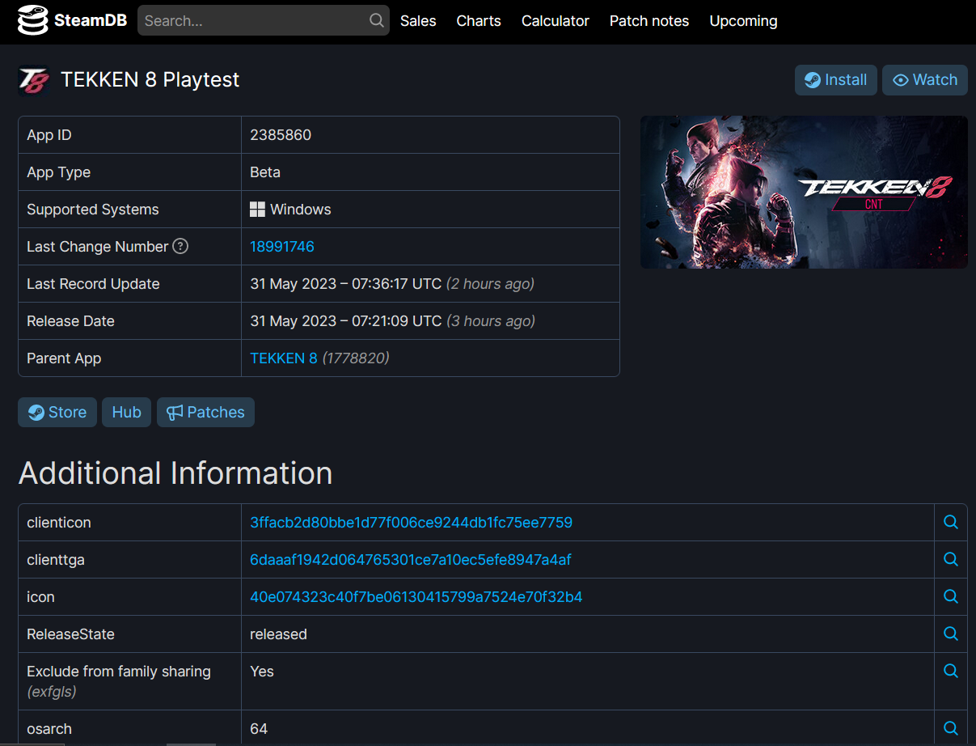Open the clienttga hash link
Screen dimensions: 976x746
pos(411,560)
